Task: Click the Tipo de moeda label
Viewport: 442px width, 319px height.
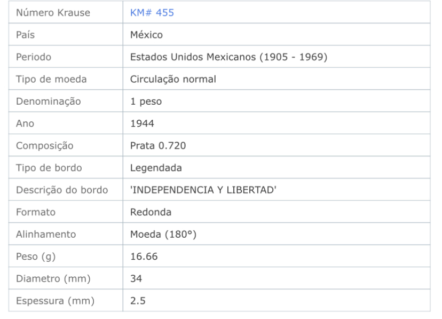Action: pyautogui.click(x=51, y=79)
